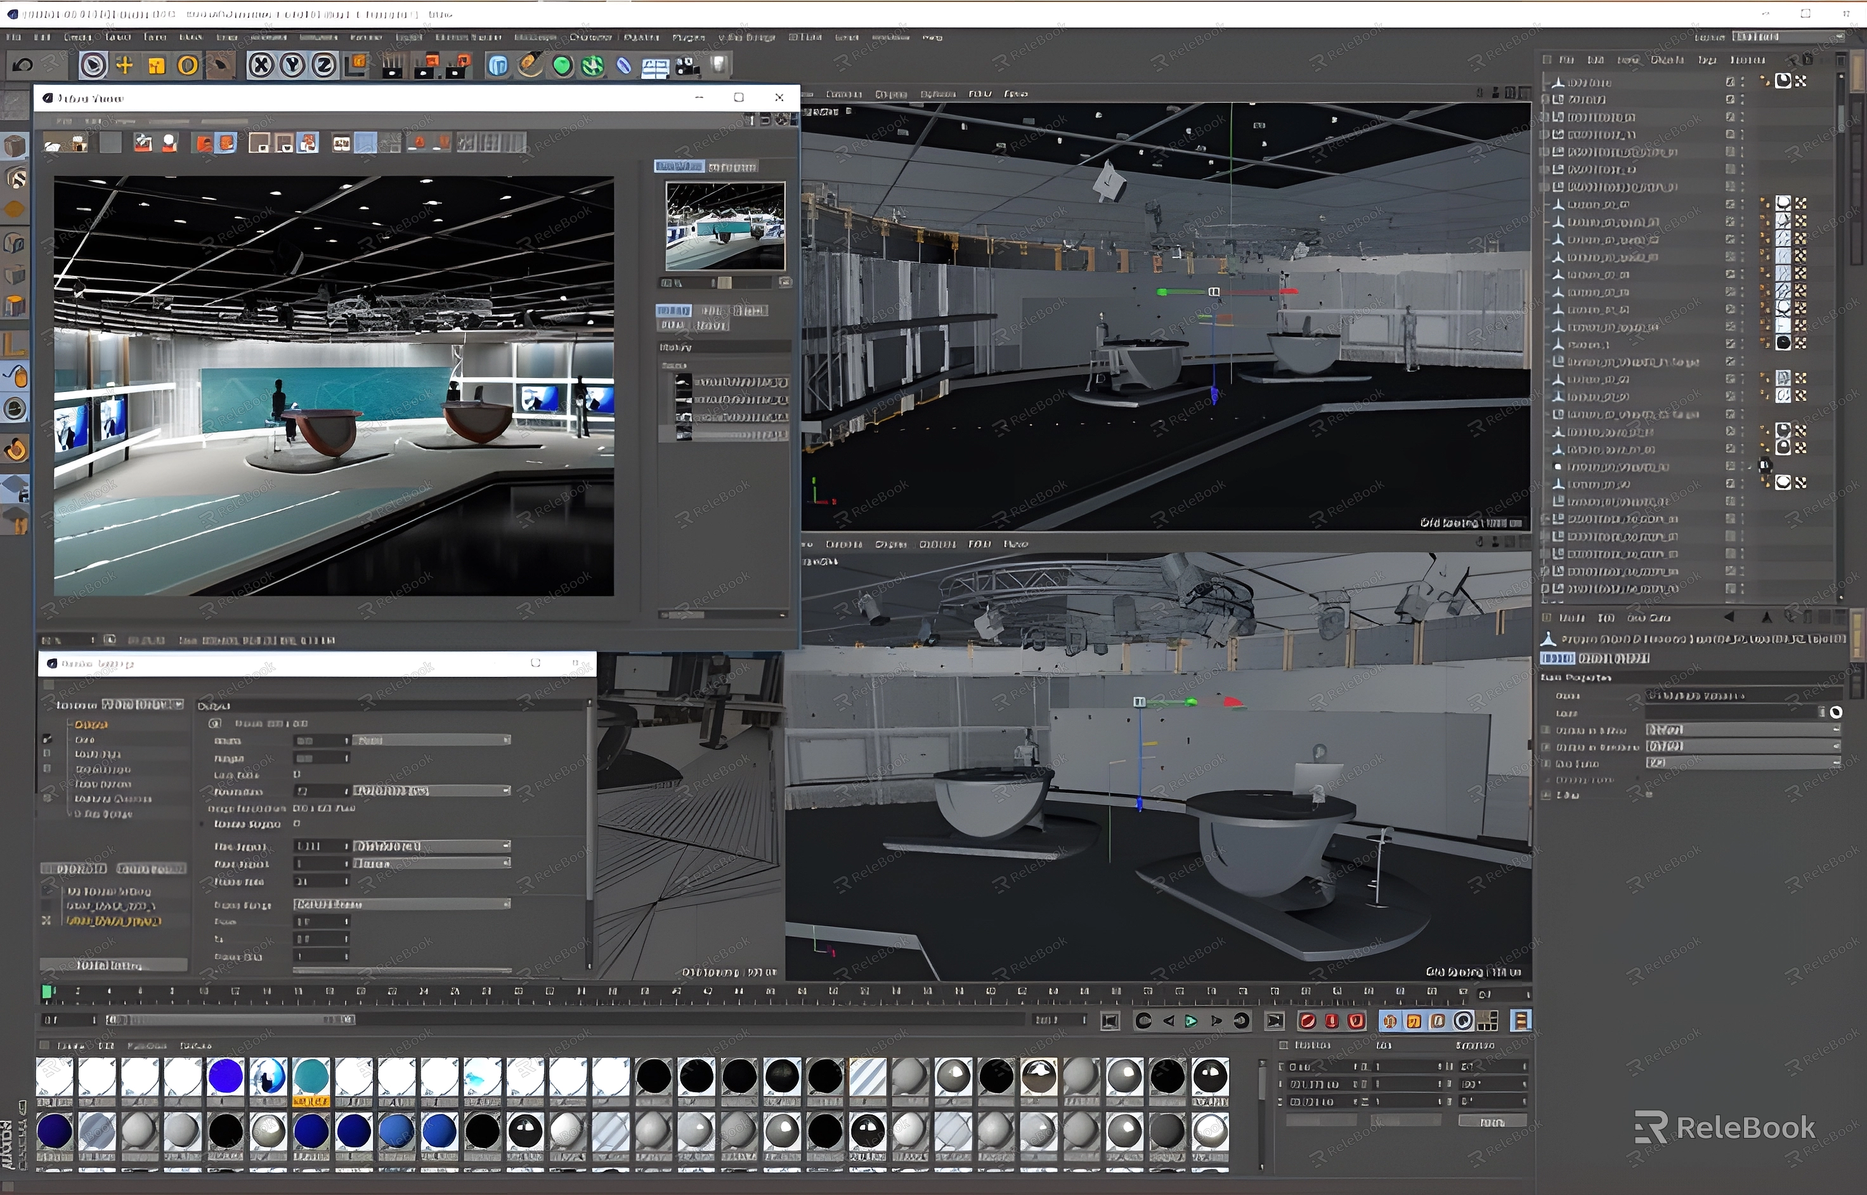Click the blue deformer capsule icon
Screen dimensions: 1867x1195
point(625,67)
